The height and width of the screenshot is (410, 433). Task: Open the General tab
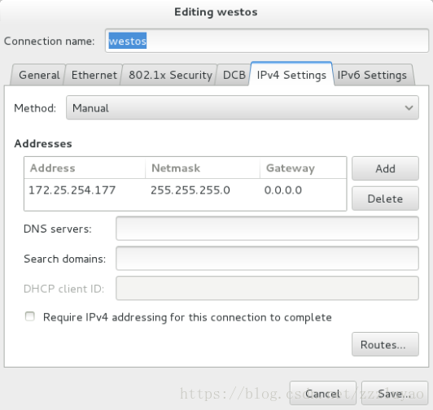pos(39,75)
